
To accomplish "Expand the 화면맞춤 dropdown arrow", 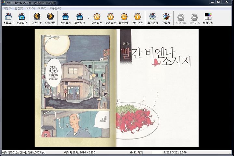I will pos(88,18).
